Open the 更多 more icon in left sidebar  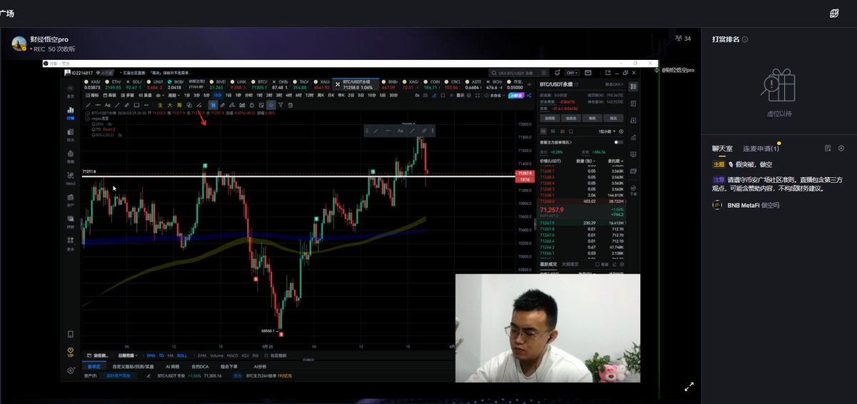71,245
